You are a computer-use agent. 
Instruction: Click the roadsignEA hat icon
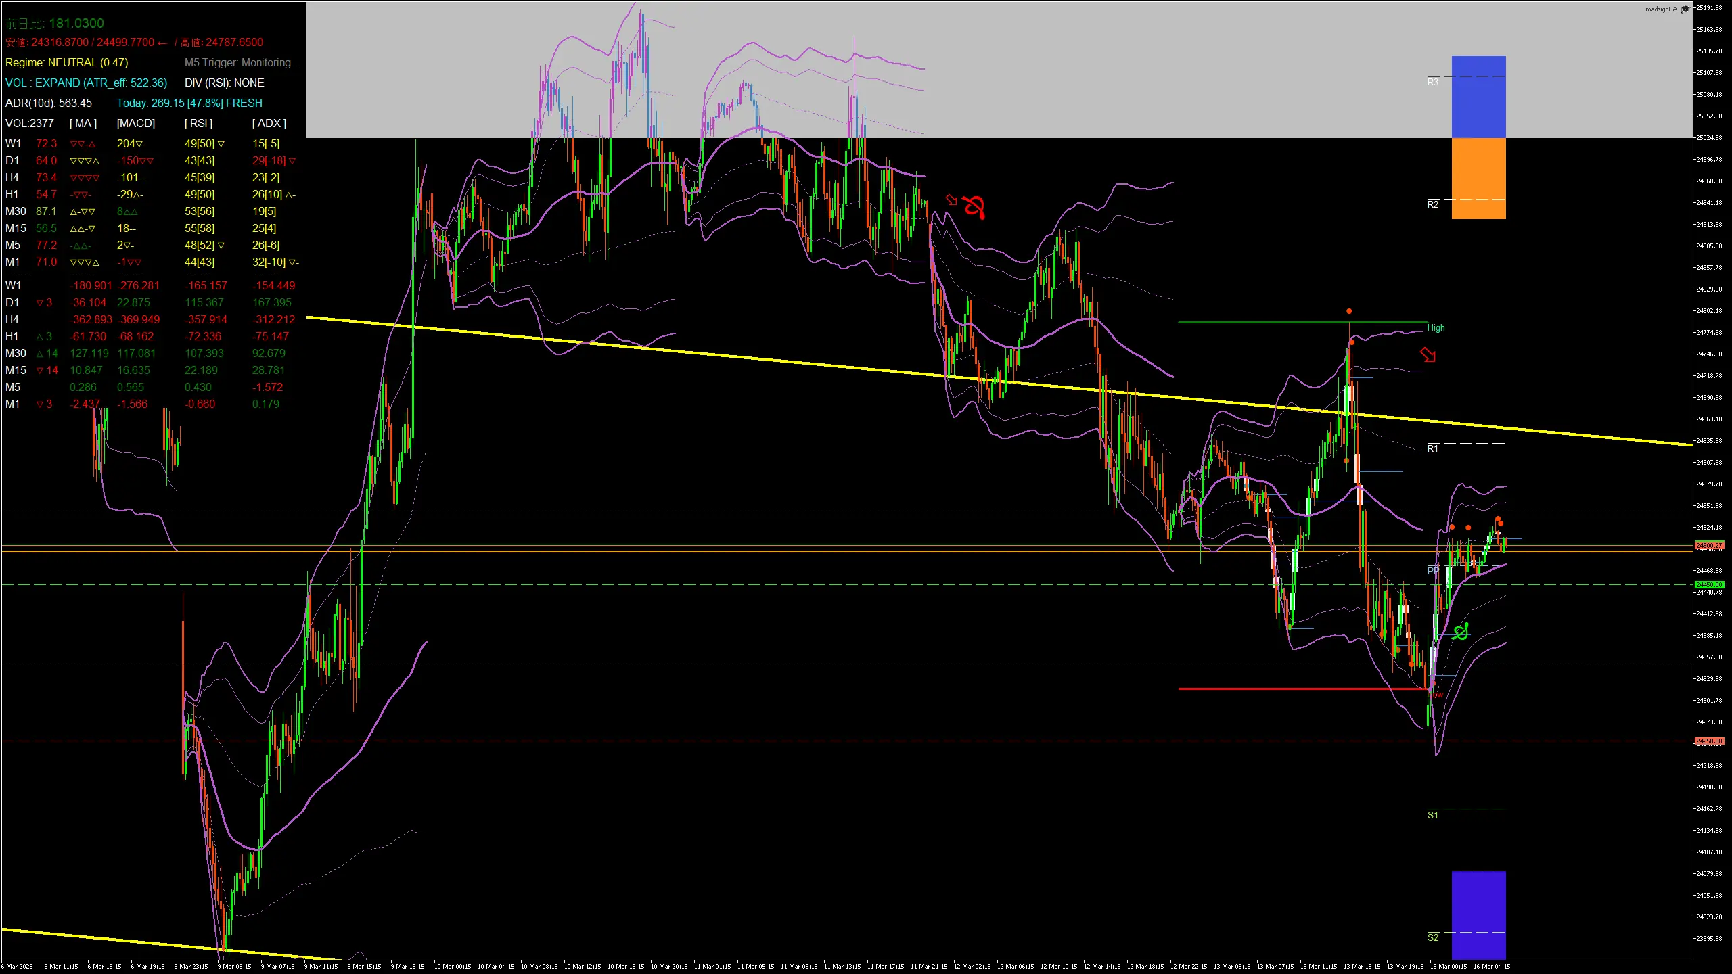pos(1685,9)
